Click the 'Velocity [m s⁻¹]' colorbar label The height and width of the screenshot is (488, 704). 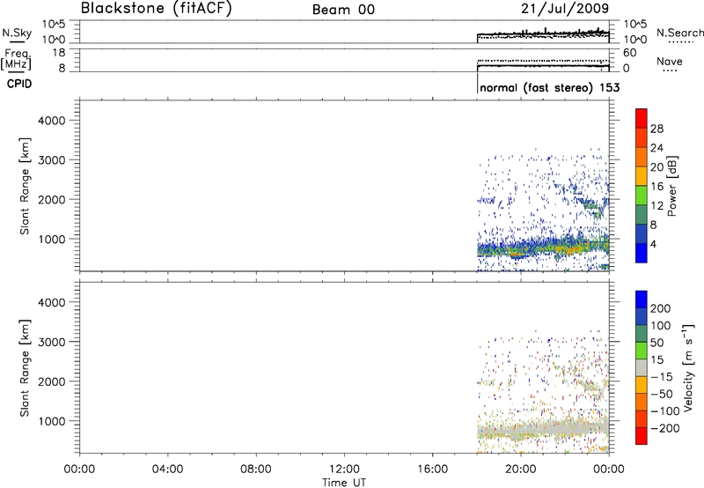click(687, 367)
